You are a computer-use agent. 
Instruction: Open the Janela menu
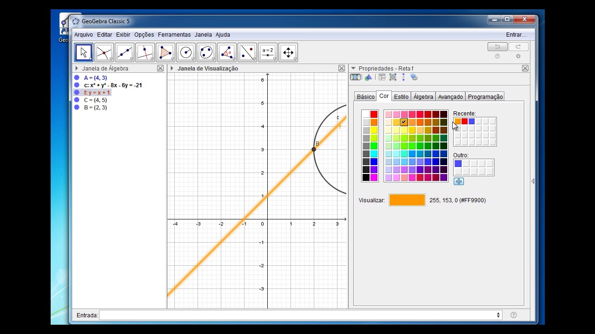203,35
